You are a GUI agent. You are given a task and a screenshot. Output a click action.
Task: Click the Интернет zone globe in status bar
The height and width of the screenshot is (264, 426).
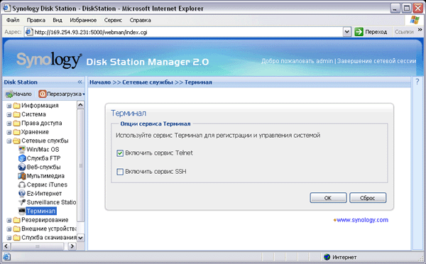(327, 257)
